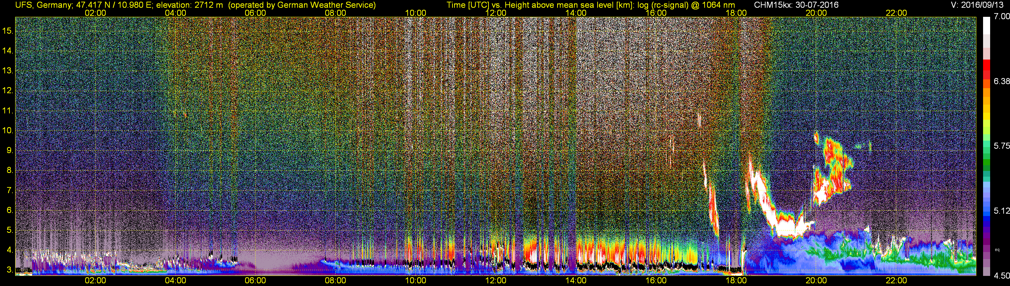
Task: Click the 02:00 time label on top axis
Action: (95, 13)
